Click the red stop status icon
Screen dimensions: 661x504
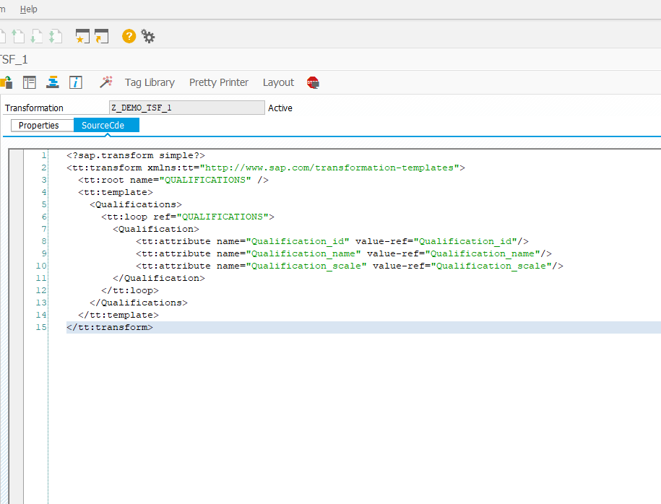click(313, 82)
